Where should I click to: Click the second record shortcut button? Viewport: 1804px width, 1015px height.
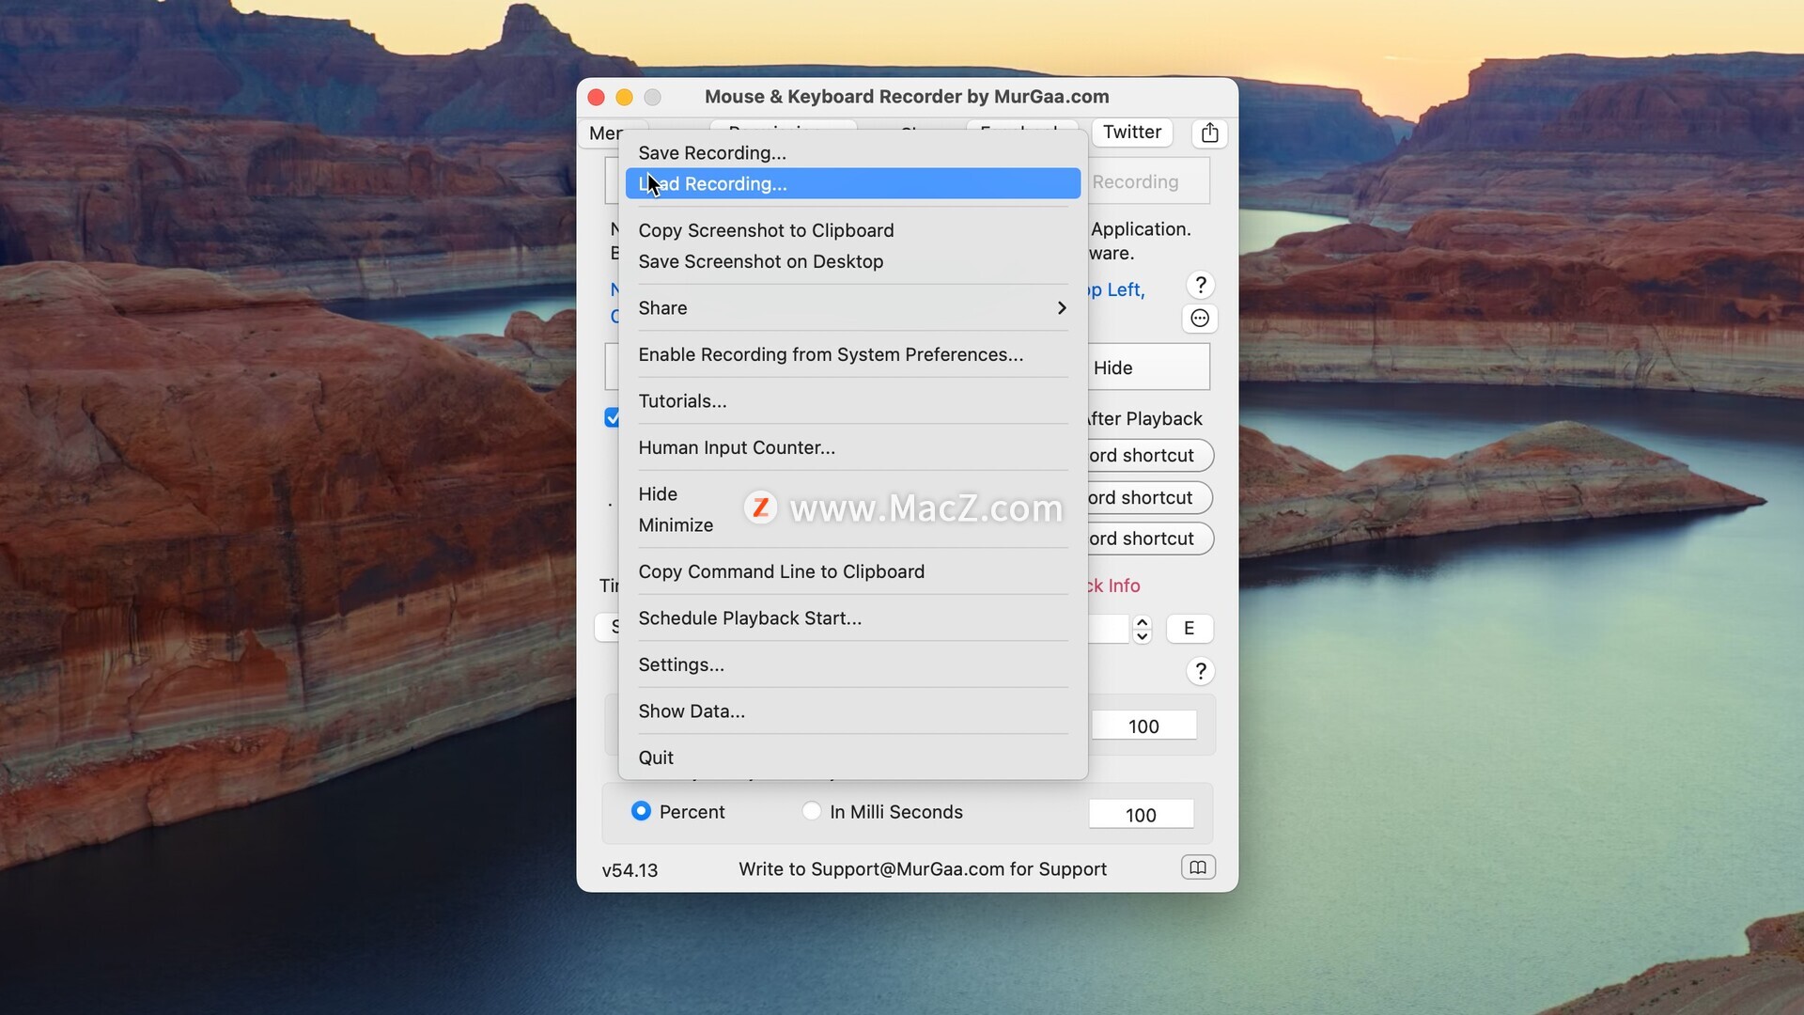1150,497
